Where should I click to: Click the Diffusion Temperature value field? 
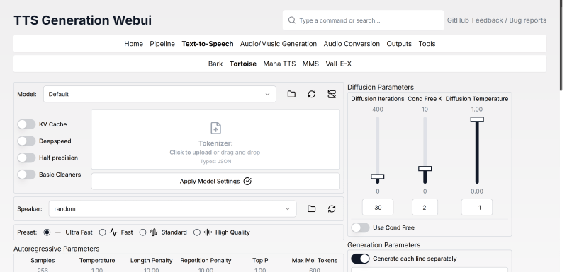pos(476,207)
